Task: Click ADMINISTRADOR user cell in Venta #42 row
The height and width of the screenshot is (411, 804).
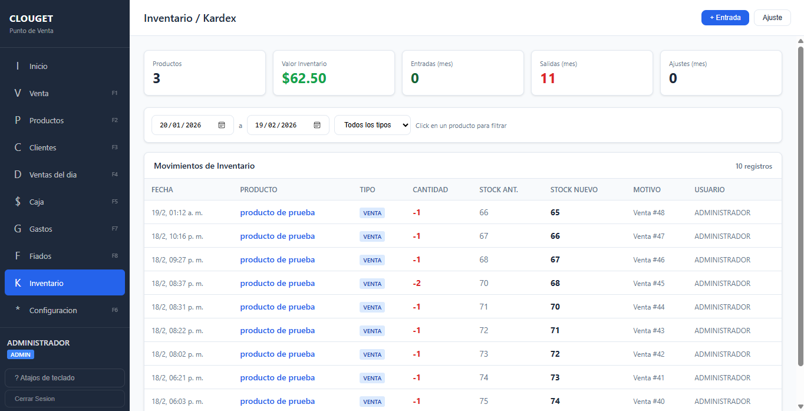Action: pos(722,354)
